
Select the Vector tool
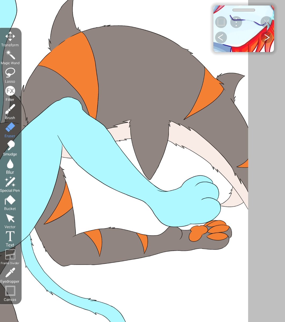pos(10,221)
